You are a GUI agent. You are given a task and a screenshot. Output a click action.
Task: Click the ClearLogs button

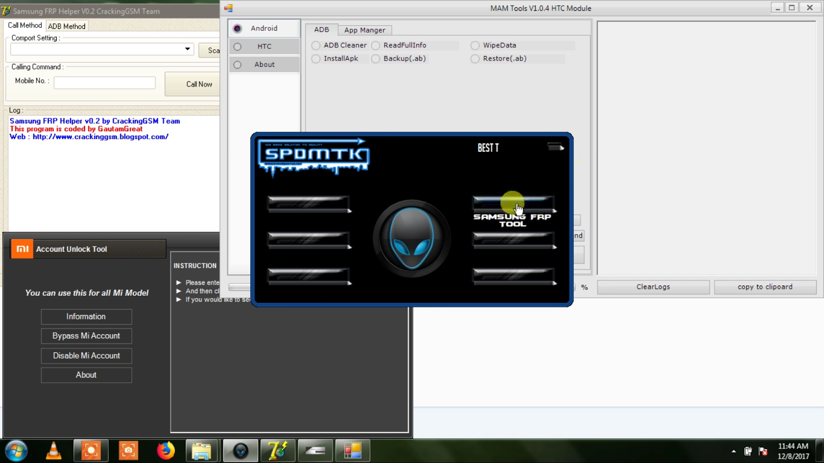point(653,287)
